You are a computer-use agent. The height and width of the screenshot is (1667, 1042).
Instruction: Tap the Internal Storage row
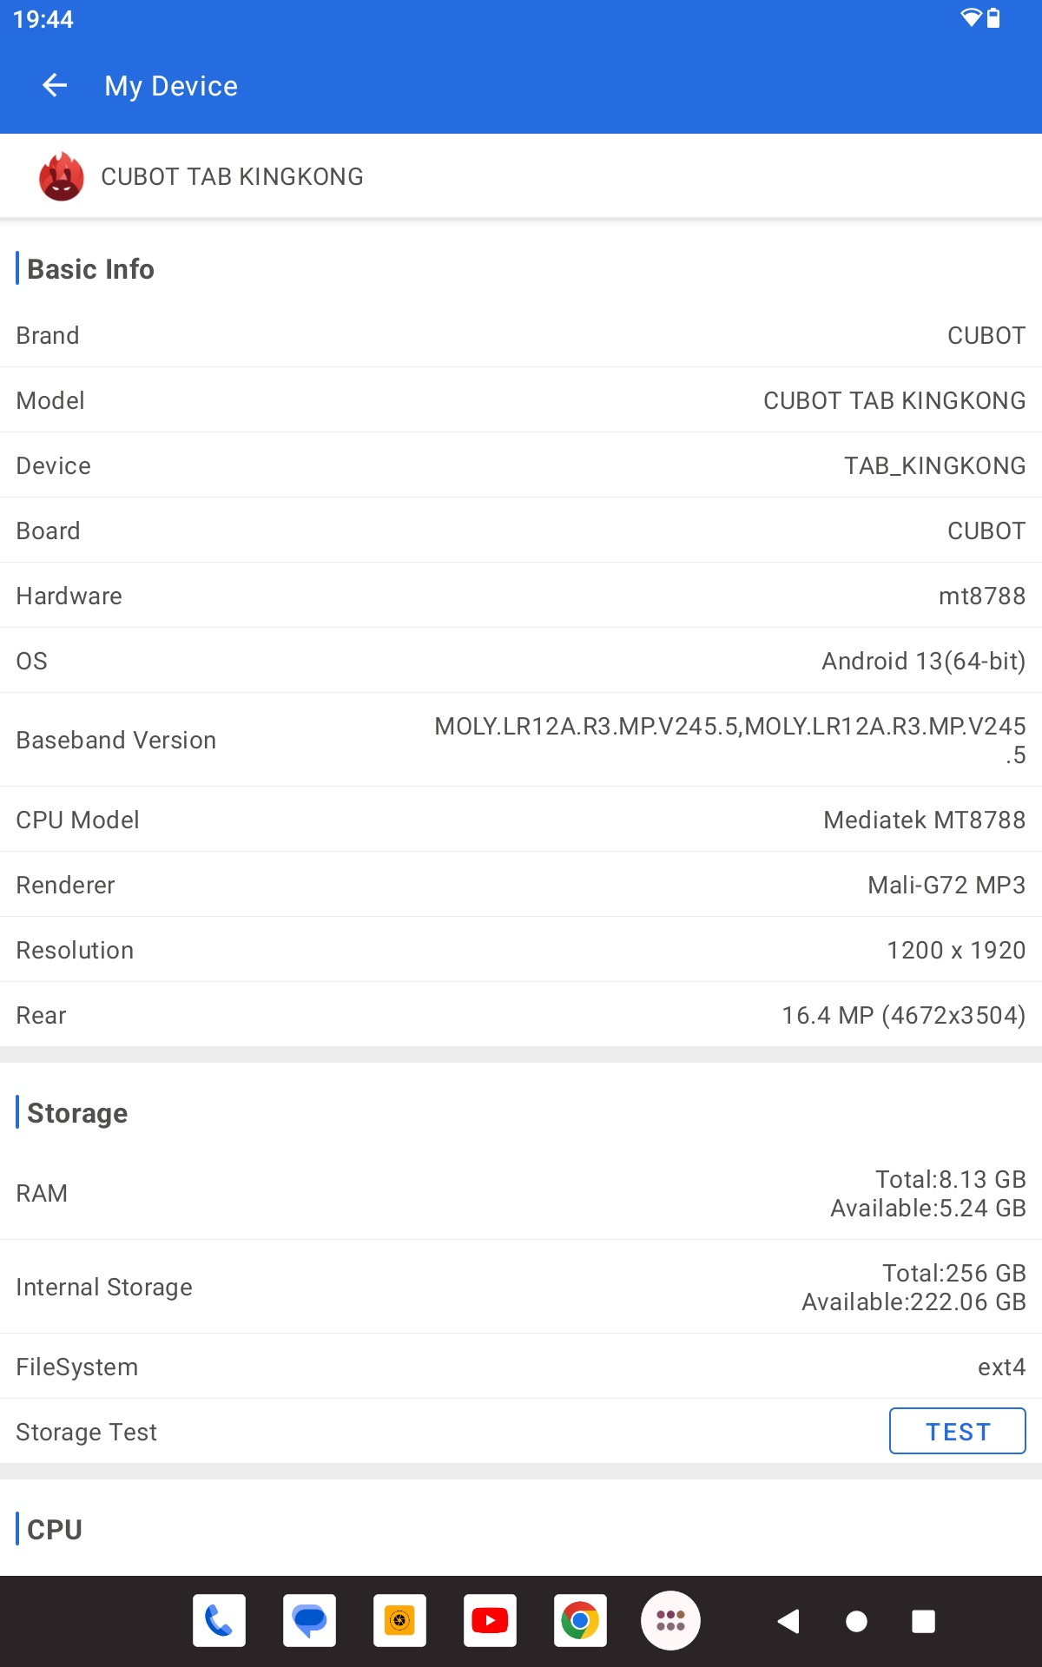pyautogui.click(x=521, y=1287)
